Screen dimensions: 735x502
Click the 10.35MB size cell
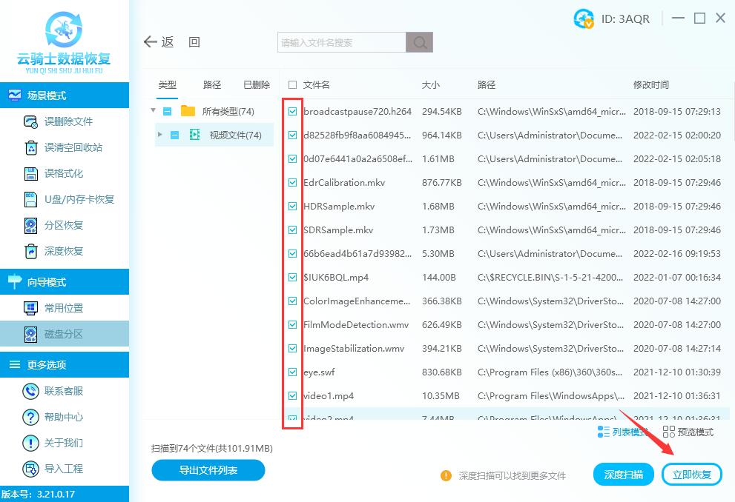point(441,396)
